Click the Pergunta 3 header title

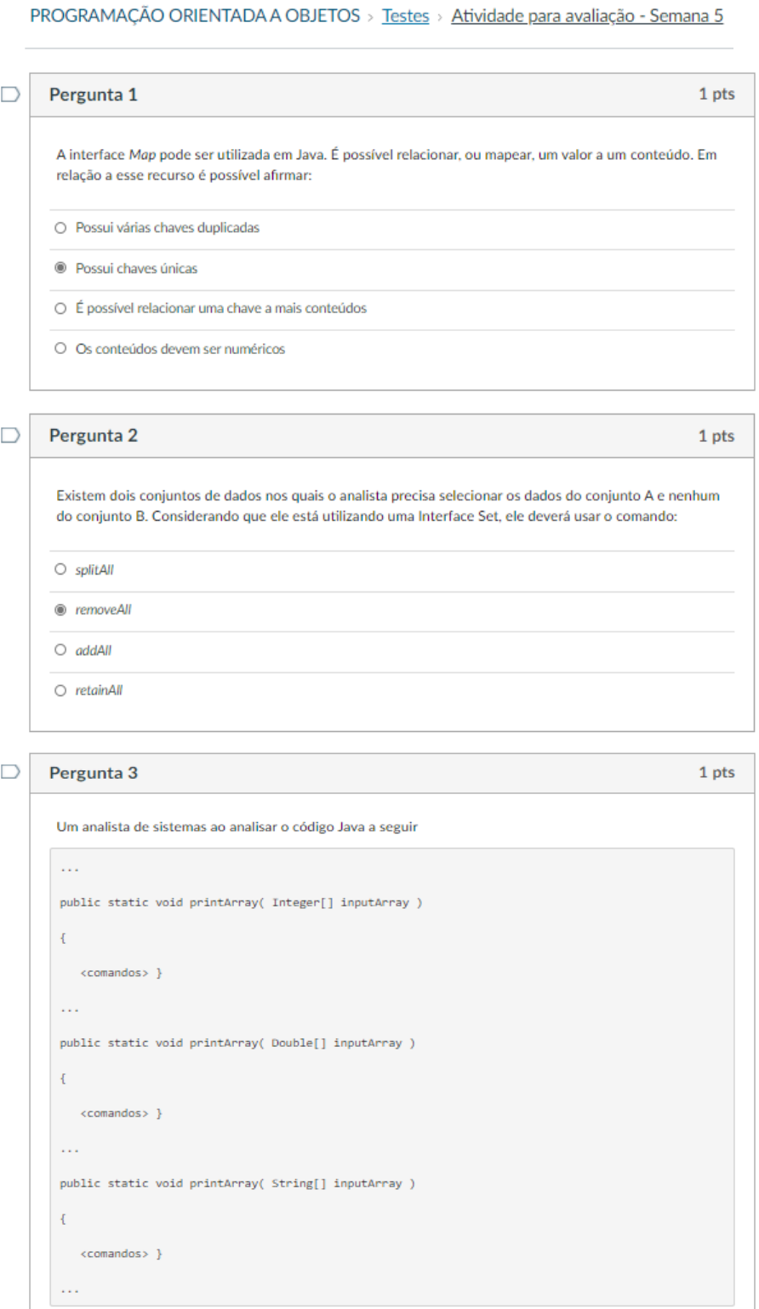pyautogui.click(x=94, y=774)
